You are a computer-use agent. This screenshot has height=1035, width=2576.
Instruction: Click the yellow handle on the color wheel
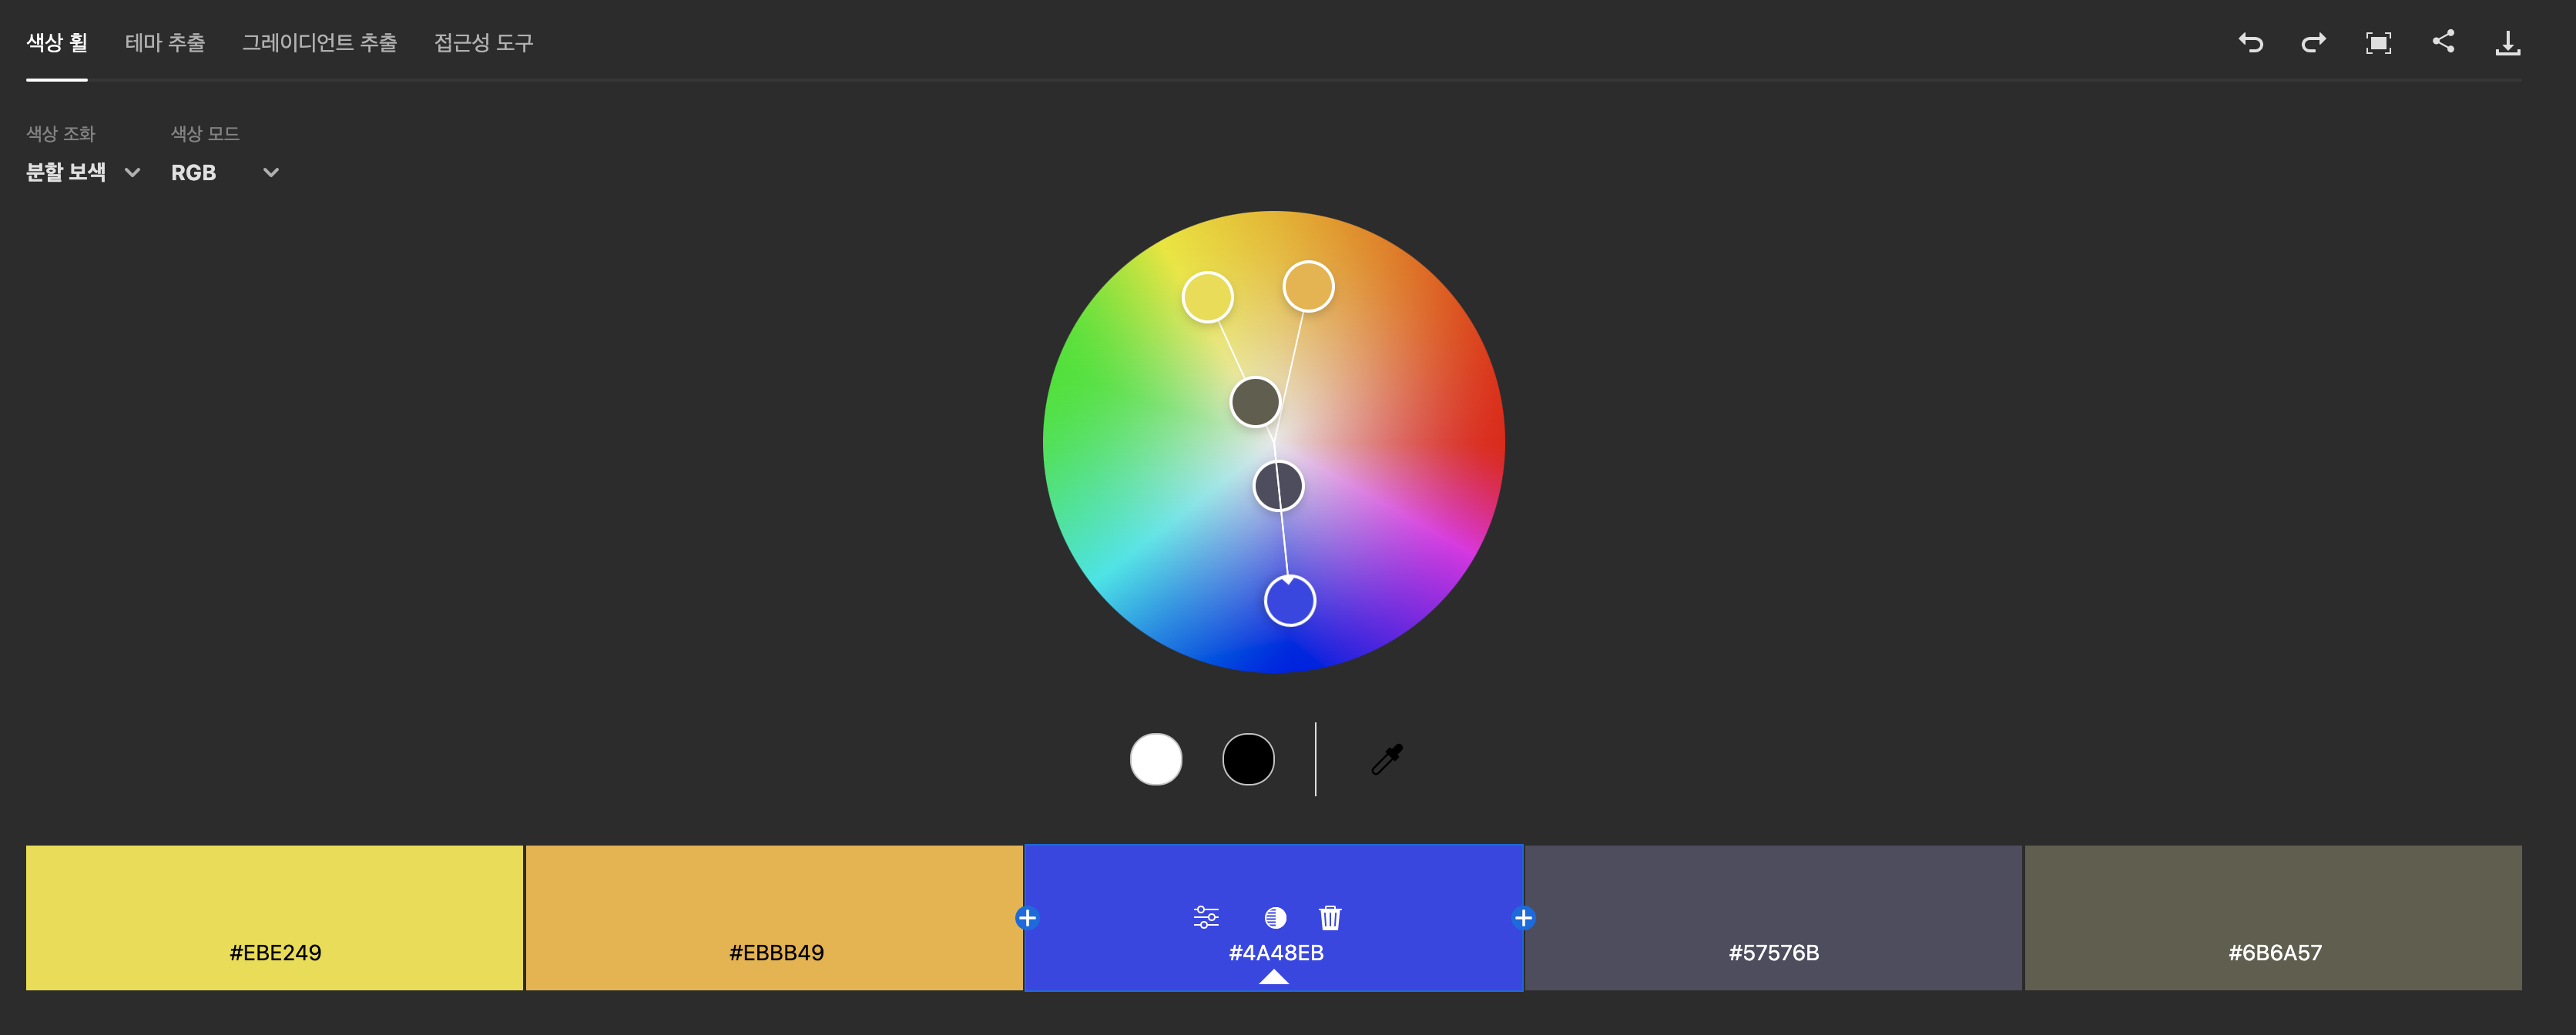pyautogui.click(x=1207, y=297)
